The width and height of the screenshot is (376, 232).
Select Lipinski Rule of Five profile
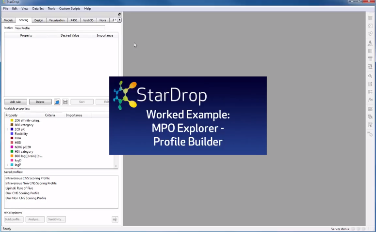(x=19, y=188)
